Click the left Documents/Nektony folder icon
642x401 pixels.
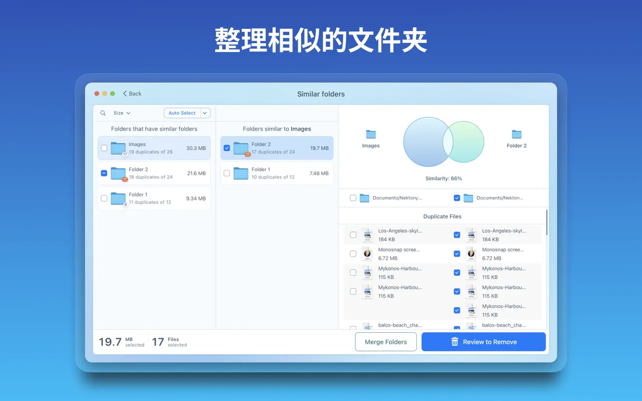click(x=364, y=198)
